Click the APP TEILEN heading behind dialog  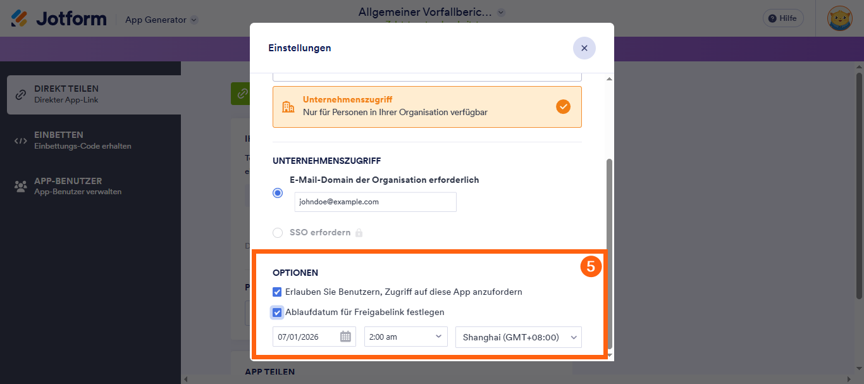pos(270,372)
